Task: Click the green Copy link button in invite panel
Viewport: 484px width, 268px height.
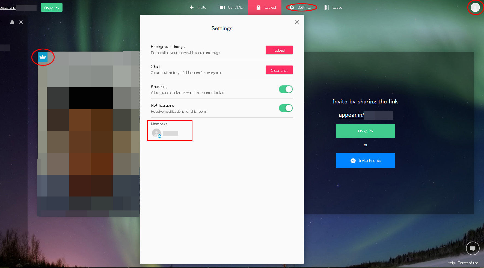Action: [365, 131]
